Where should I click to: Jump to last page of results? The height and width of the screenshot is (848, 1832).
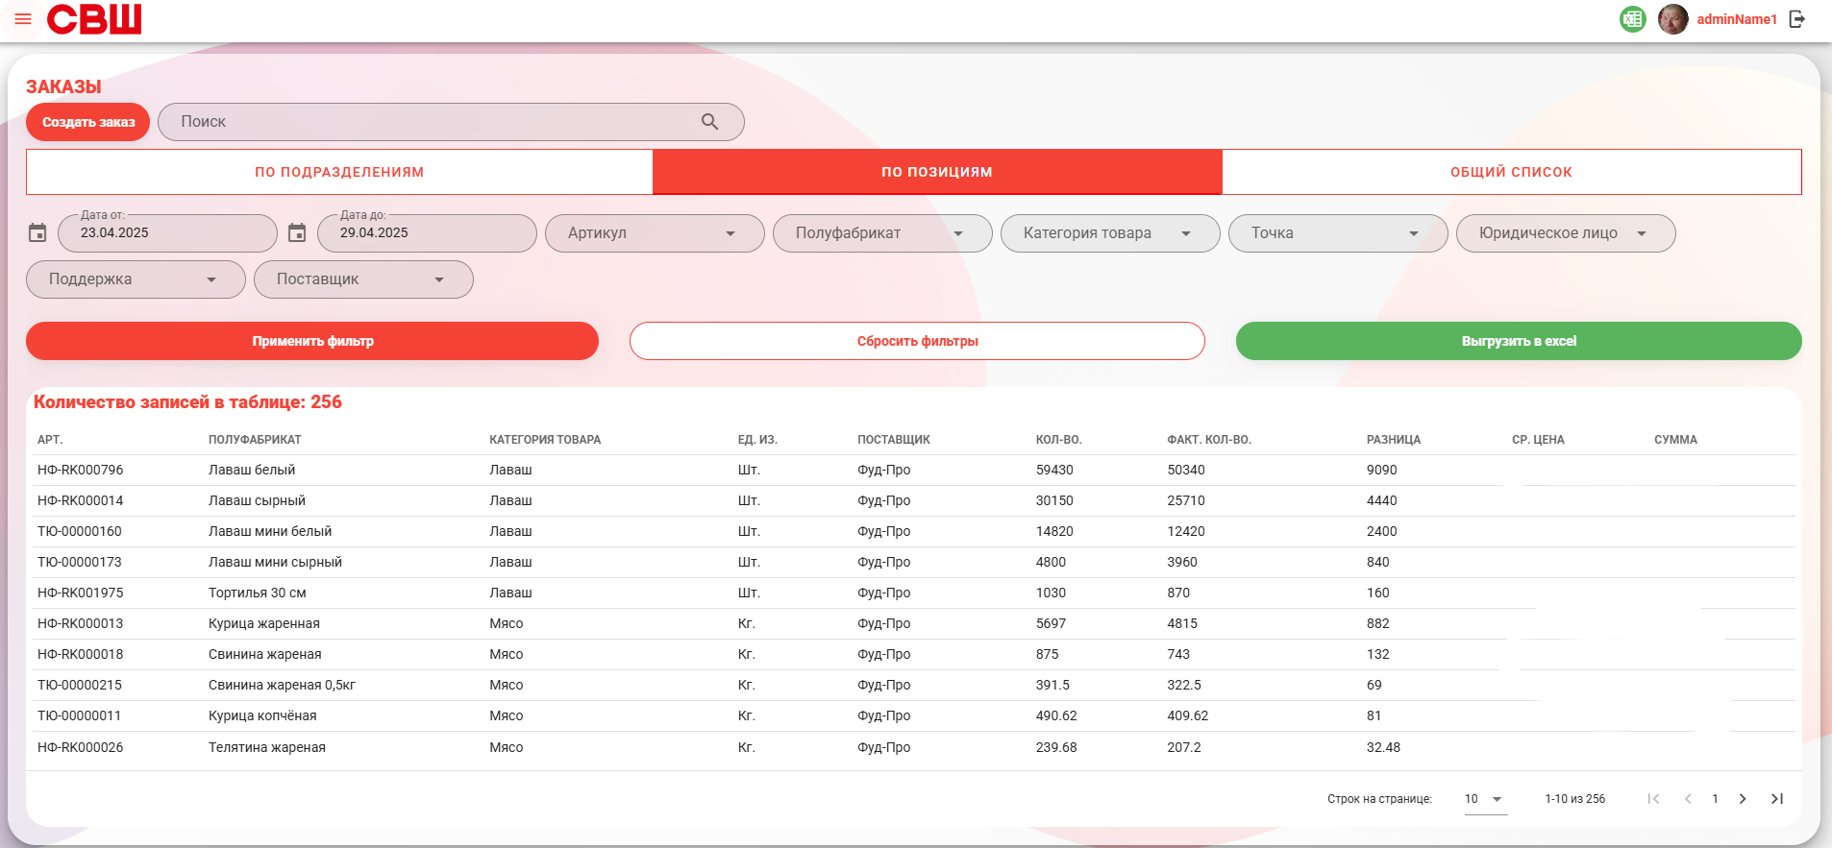(1777, 799)
